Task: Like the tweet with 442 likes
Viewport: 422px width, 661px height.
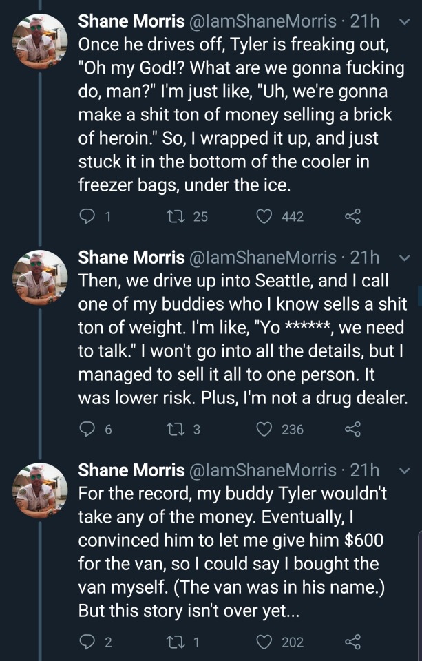Action: (x=264, y=217)
